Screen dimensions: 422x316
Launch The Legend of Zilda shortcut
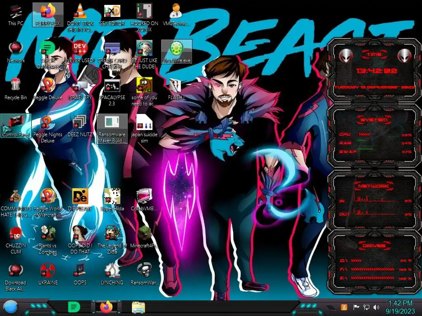tap(112, 240)
